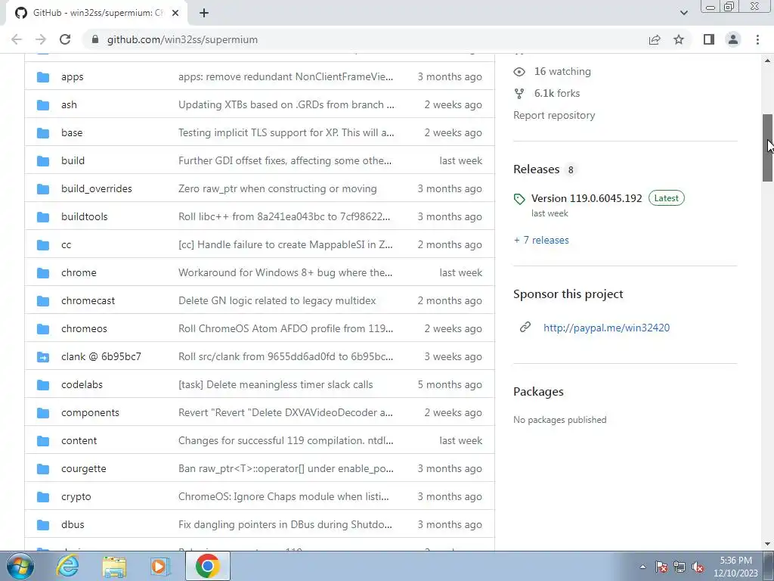Open the codelabs folder
This screenshot has height=581, width=774.
coord(82,384)
